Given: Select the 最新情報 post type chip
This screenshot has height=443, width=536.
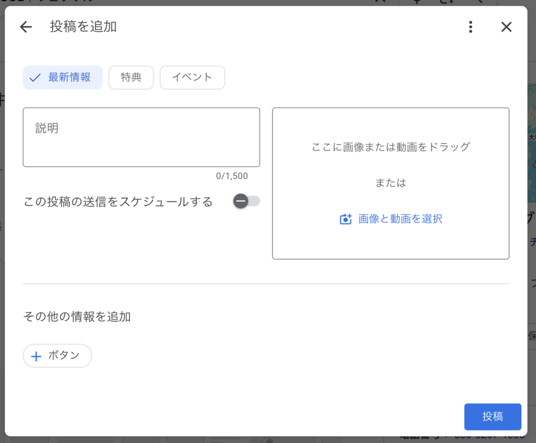Looking at the screenshot, I should coord(62,77).
